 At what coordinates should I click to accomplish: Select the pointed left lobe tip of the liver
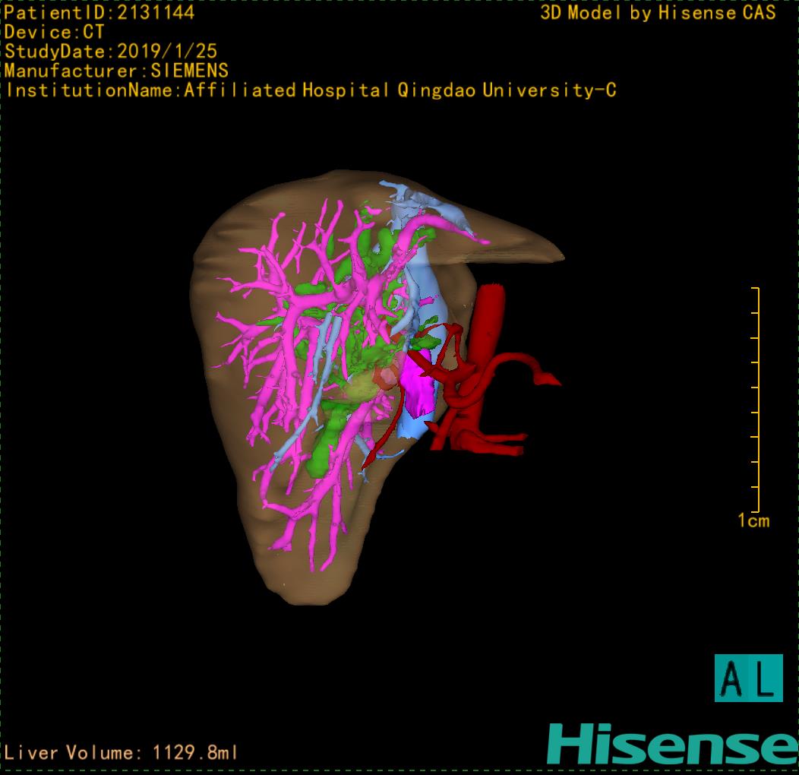click(x=547, y=249)
